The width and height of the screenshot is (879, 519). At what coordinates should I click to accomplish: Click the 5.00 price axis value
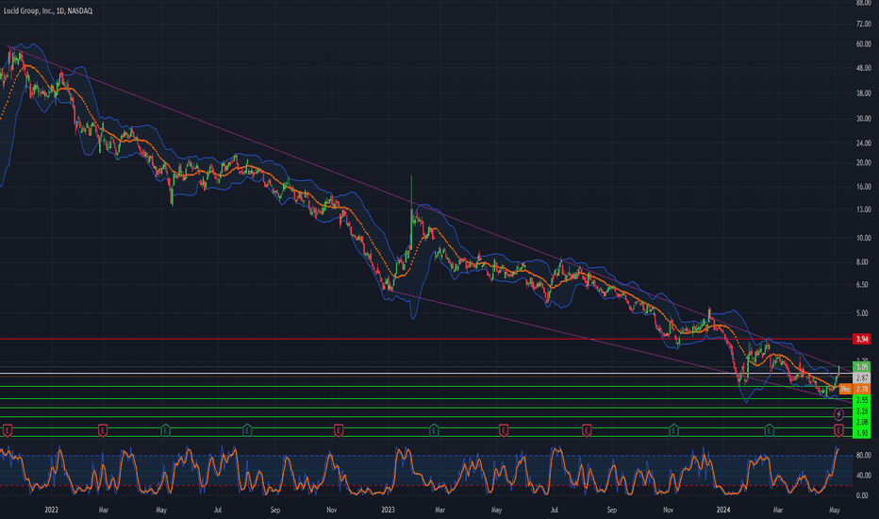(863, 313)
